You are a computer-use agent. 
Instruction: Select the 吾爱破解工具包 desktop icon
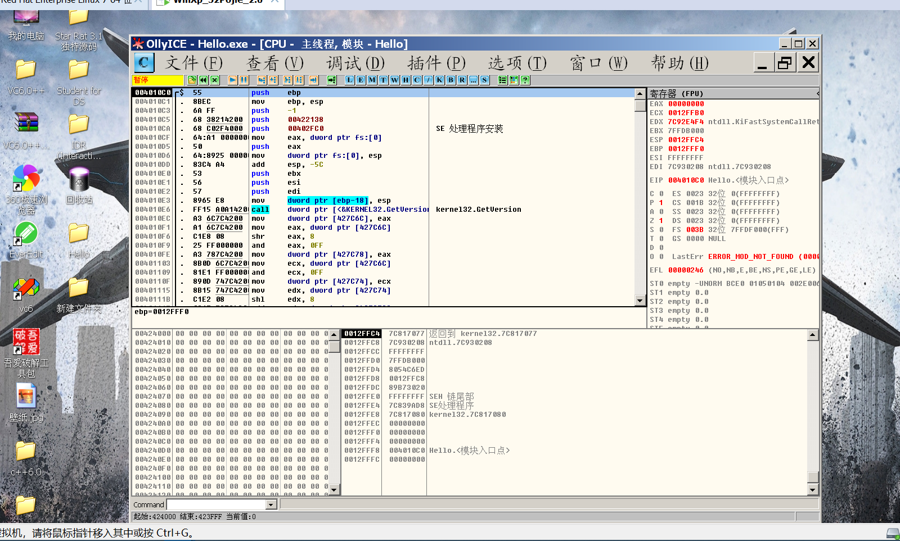point(26,353)
